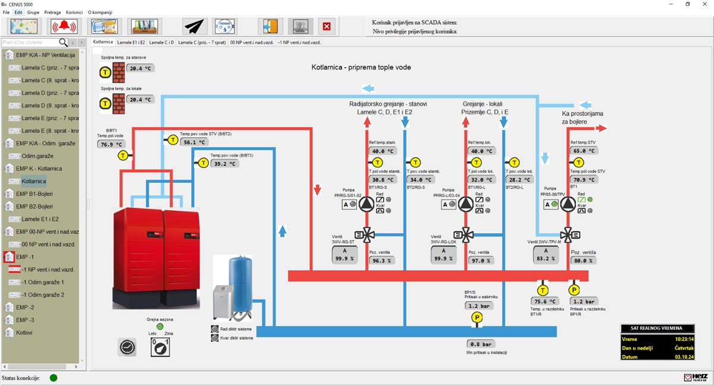The image size is (714, 386).
Task: Switch to 00 NP vent.i nad.vazd. tab
Action: [x=252, y=42]
